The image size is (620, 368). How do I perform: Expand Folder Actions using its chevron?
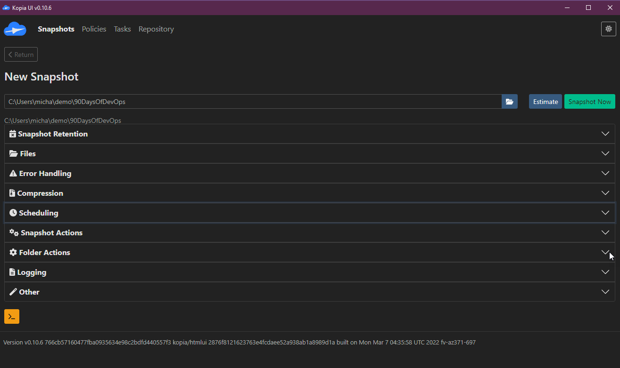(605, 253)
